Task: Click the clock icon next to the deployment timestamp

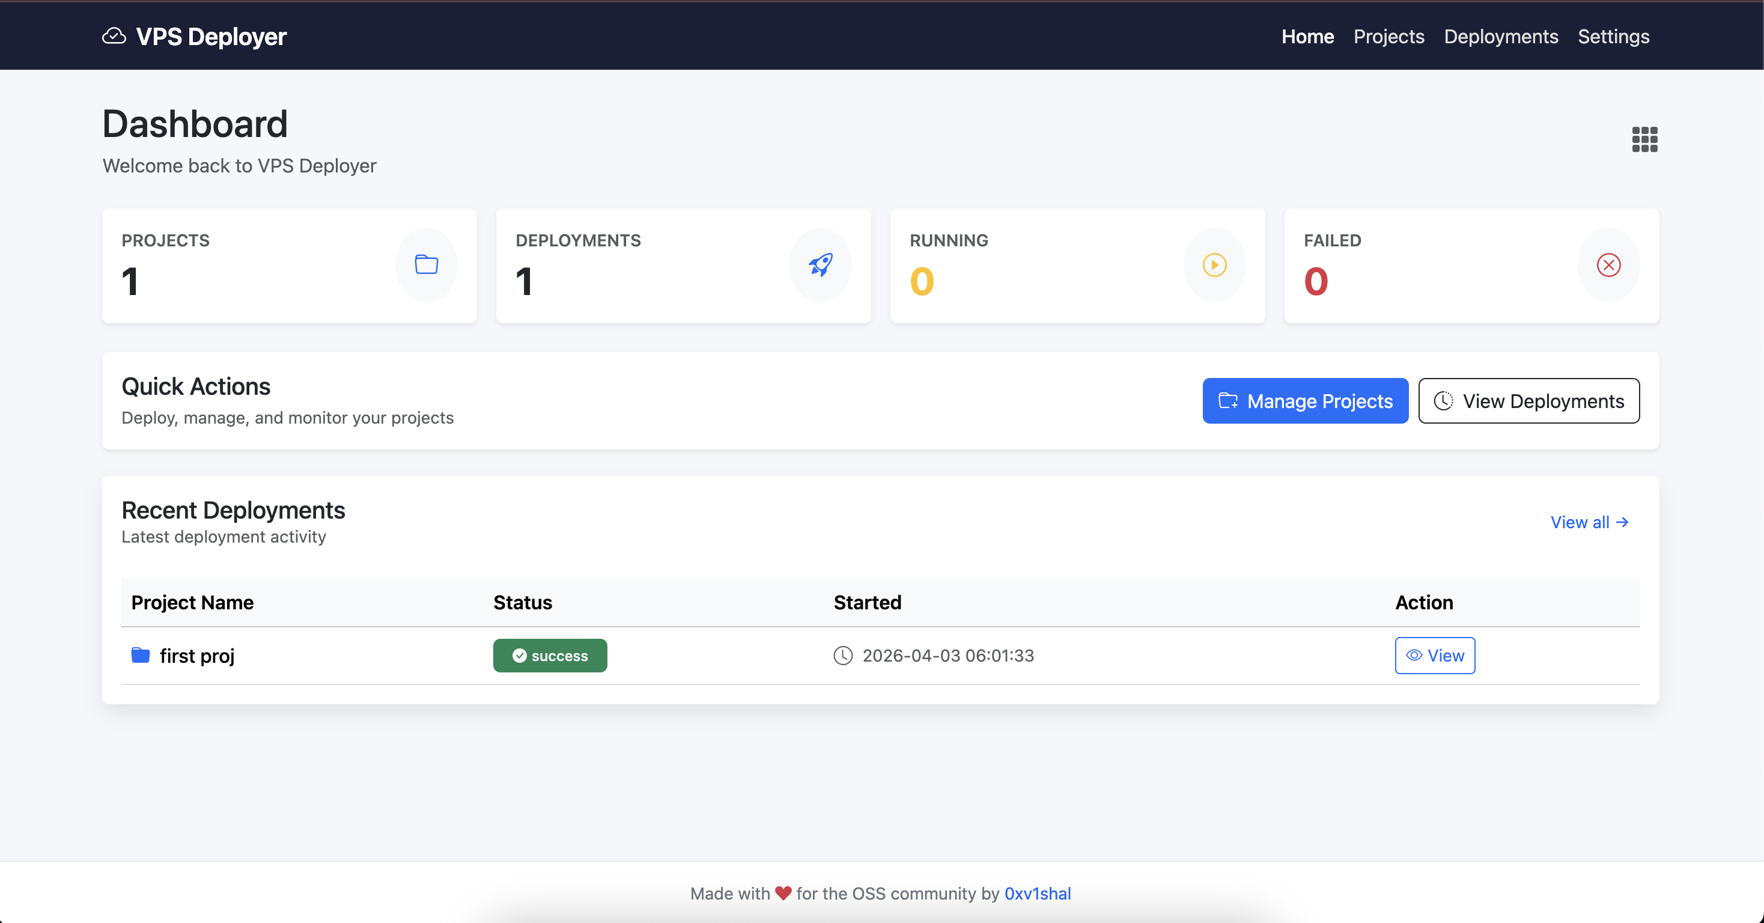Action: [842, 655]
